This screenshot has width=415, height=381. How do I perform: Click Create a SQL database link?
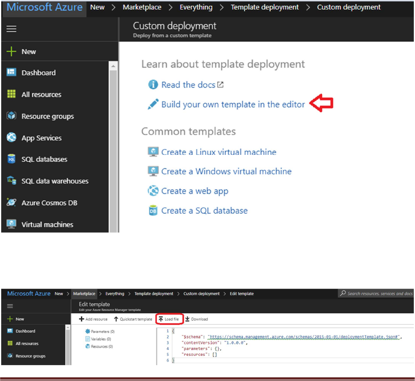pos(204,211)
